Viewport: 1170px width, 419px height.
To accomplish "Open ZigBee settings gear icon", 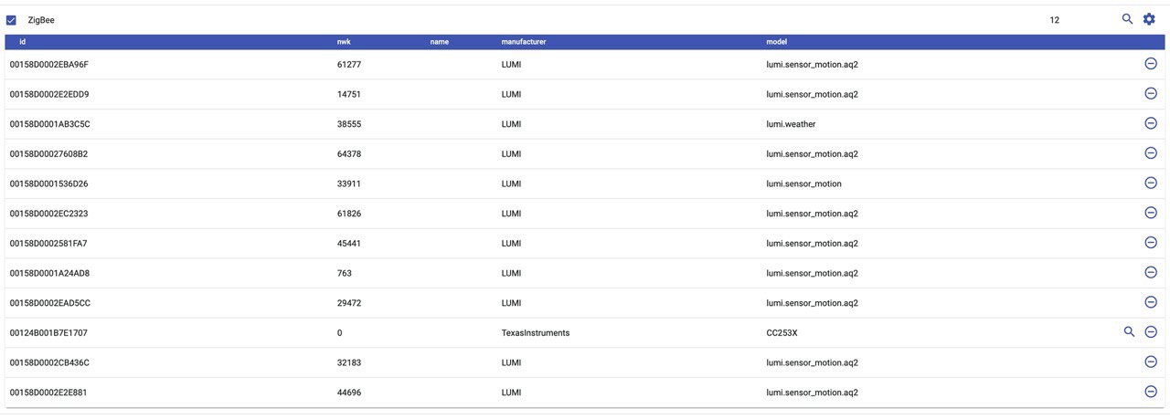I will (1150, 18).
